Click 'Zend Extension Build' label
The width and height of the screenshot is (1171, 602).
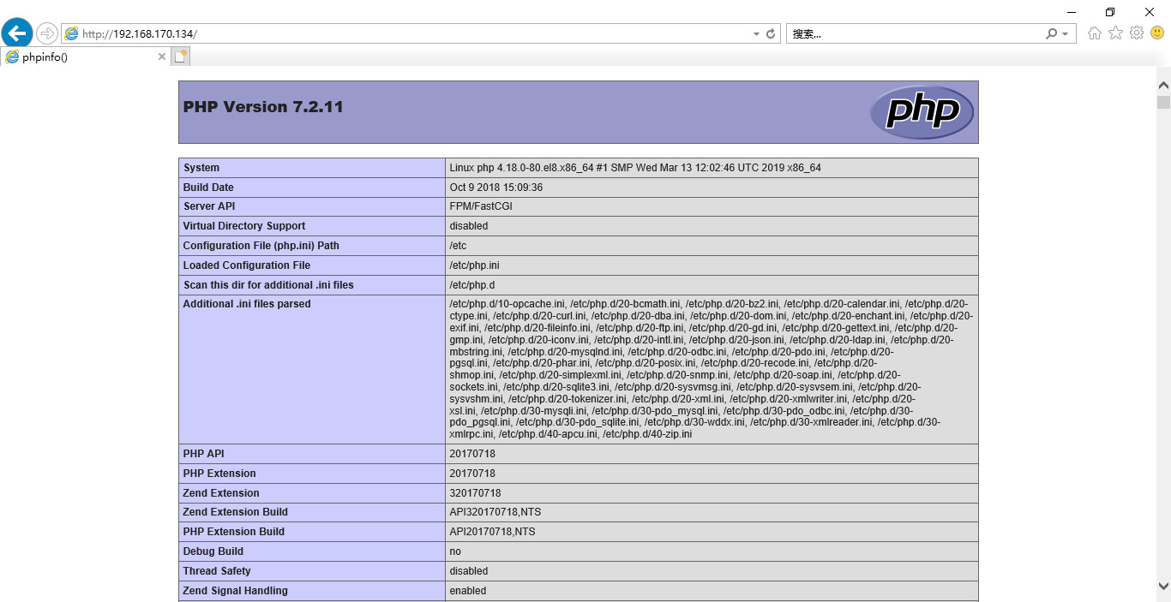point(236,512)
